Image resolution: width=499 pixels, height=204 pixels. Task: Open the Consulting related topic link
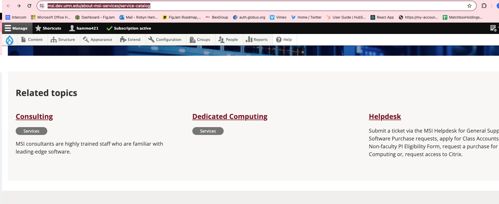(34, 116)
